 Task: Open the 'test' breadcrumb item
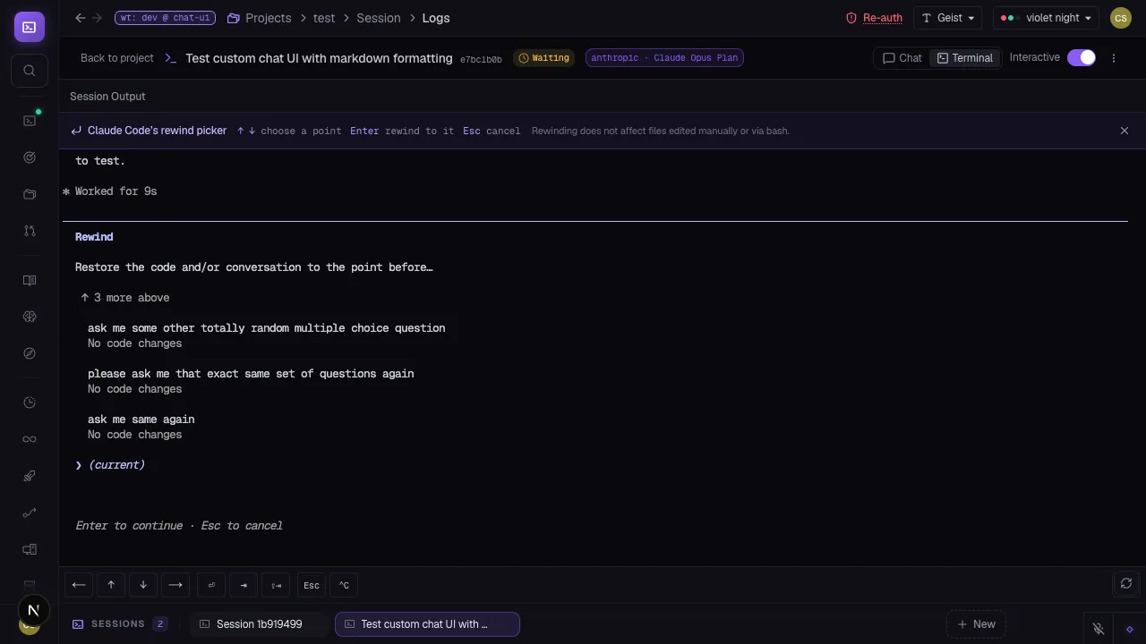click(x=324, y=18)
